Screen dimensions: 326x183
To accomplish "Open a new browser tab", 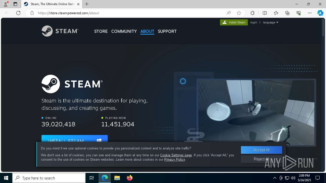I will point(87,4).
